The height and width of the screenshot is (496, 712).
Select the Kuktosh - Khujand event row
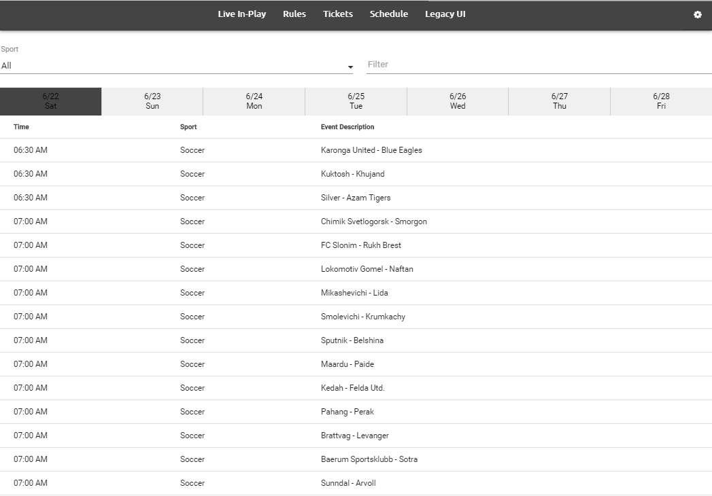[x=352, y=174]
